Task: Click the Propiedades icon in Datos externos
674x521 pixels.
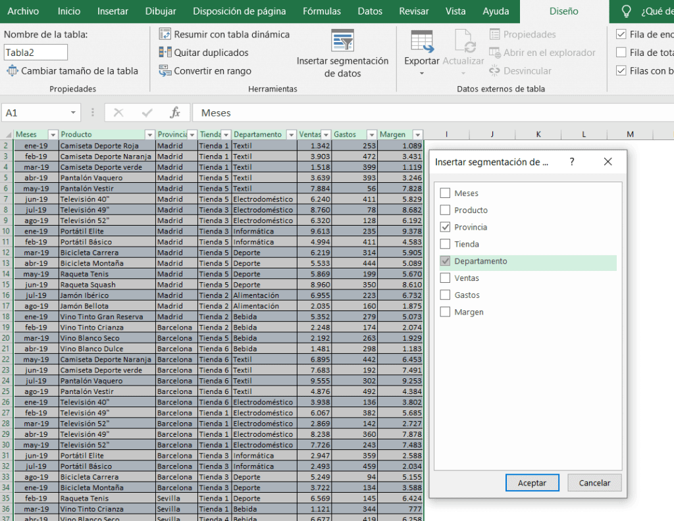Action: [x=495, y=34]
